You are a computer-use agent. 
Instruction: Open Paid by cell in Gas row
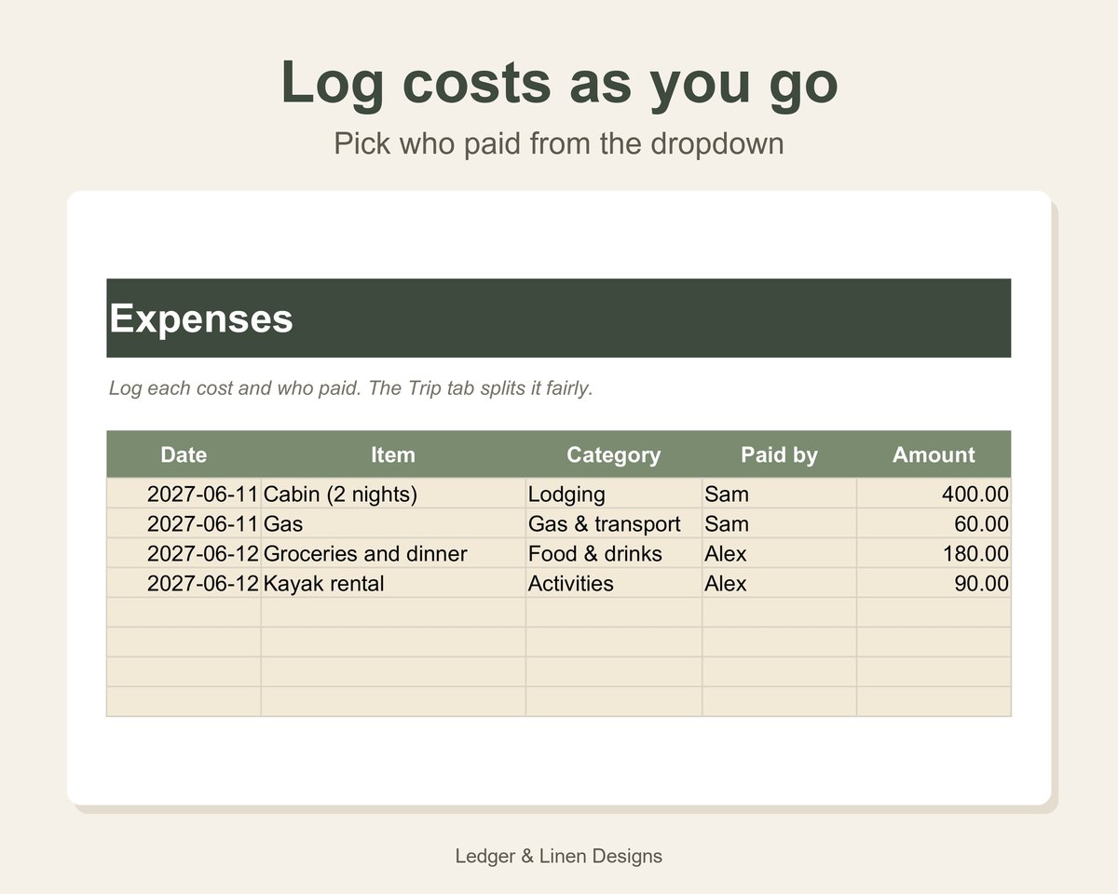[779, 523]
